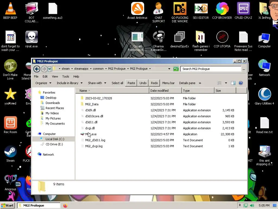Expand the Organize dropdown
The width and height of the screenshot is (278, 209).
(43, 83)
